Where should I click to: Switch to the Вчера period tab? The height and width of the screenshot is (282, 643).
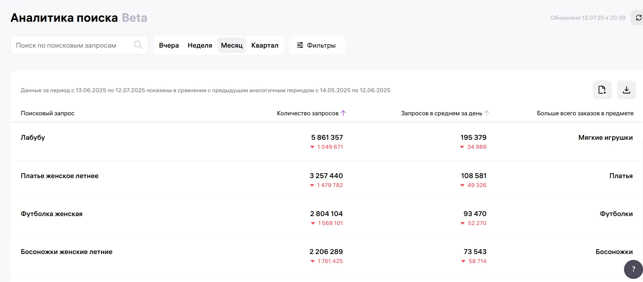click(169, 45)
